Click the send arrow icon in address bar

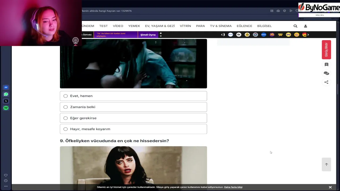point(291,11)
